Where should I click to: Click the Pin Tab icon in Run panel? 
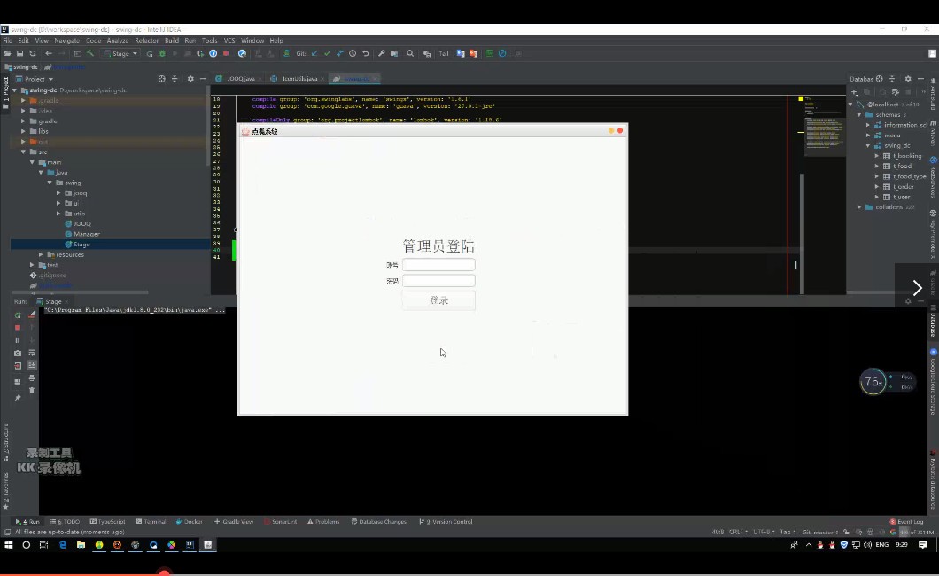click(x=18, y=398)
